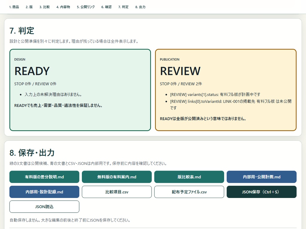The image size is (306, 229).
Task: Click 入力上の未解決理由はありません item
Action: pyautogui.click(x=53, y=95)
